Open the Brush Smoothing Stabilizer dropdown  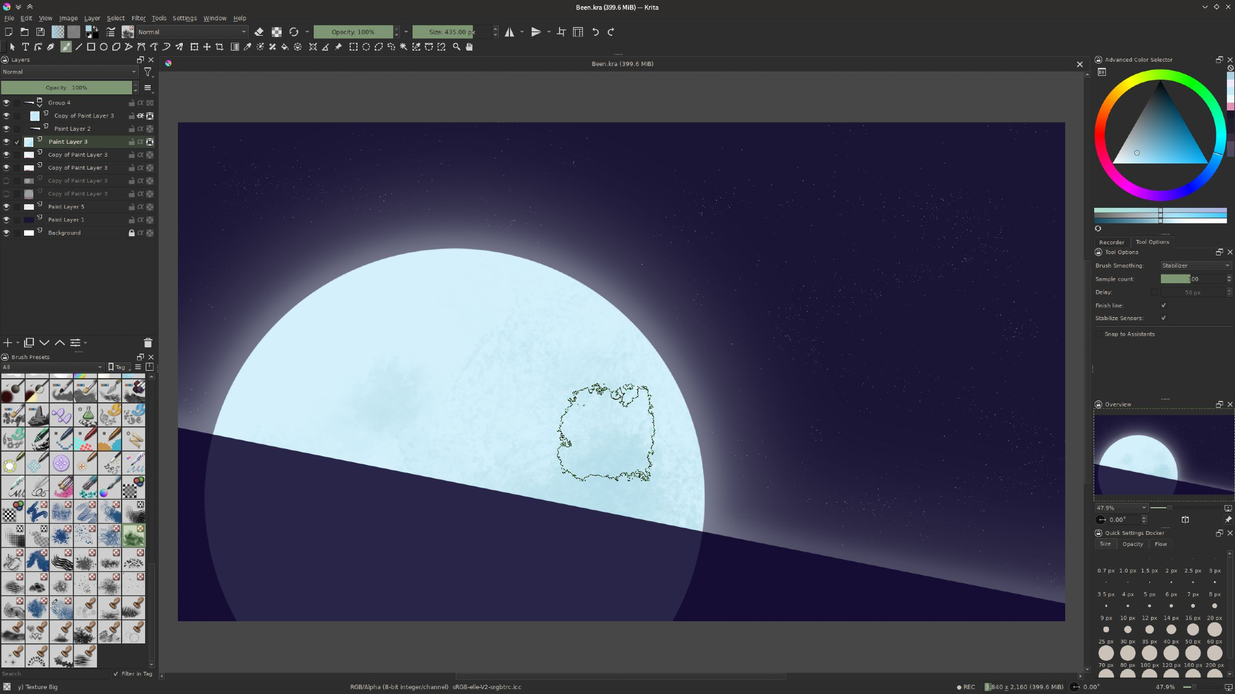[1195, 266]
